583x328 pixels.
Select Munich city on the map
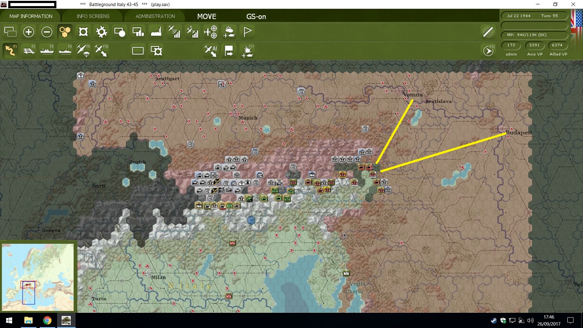248,118
